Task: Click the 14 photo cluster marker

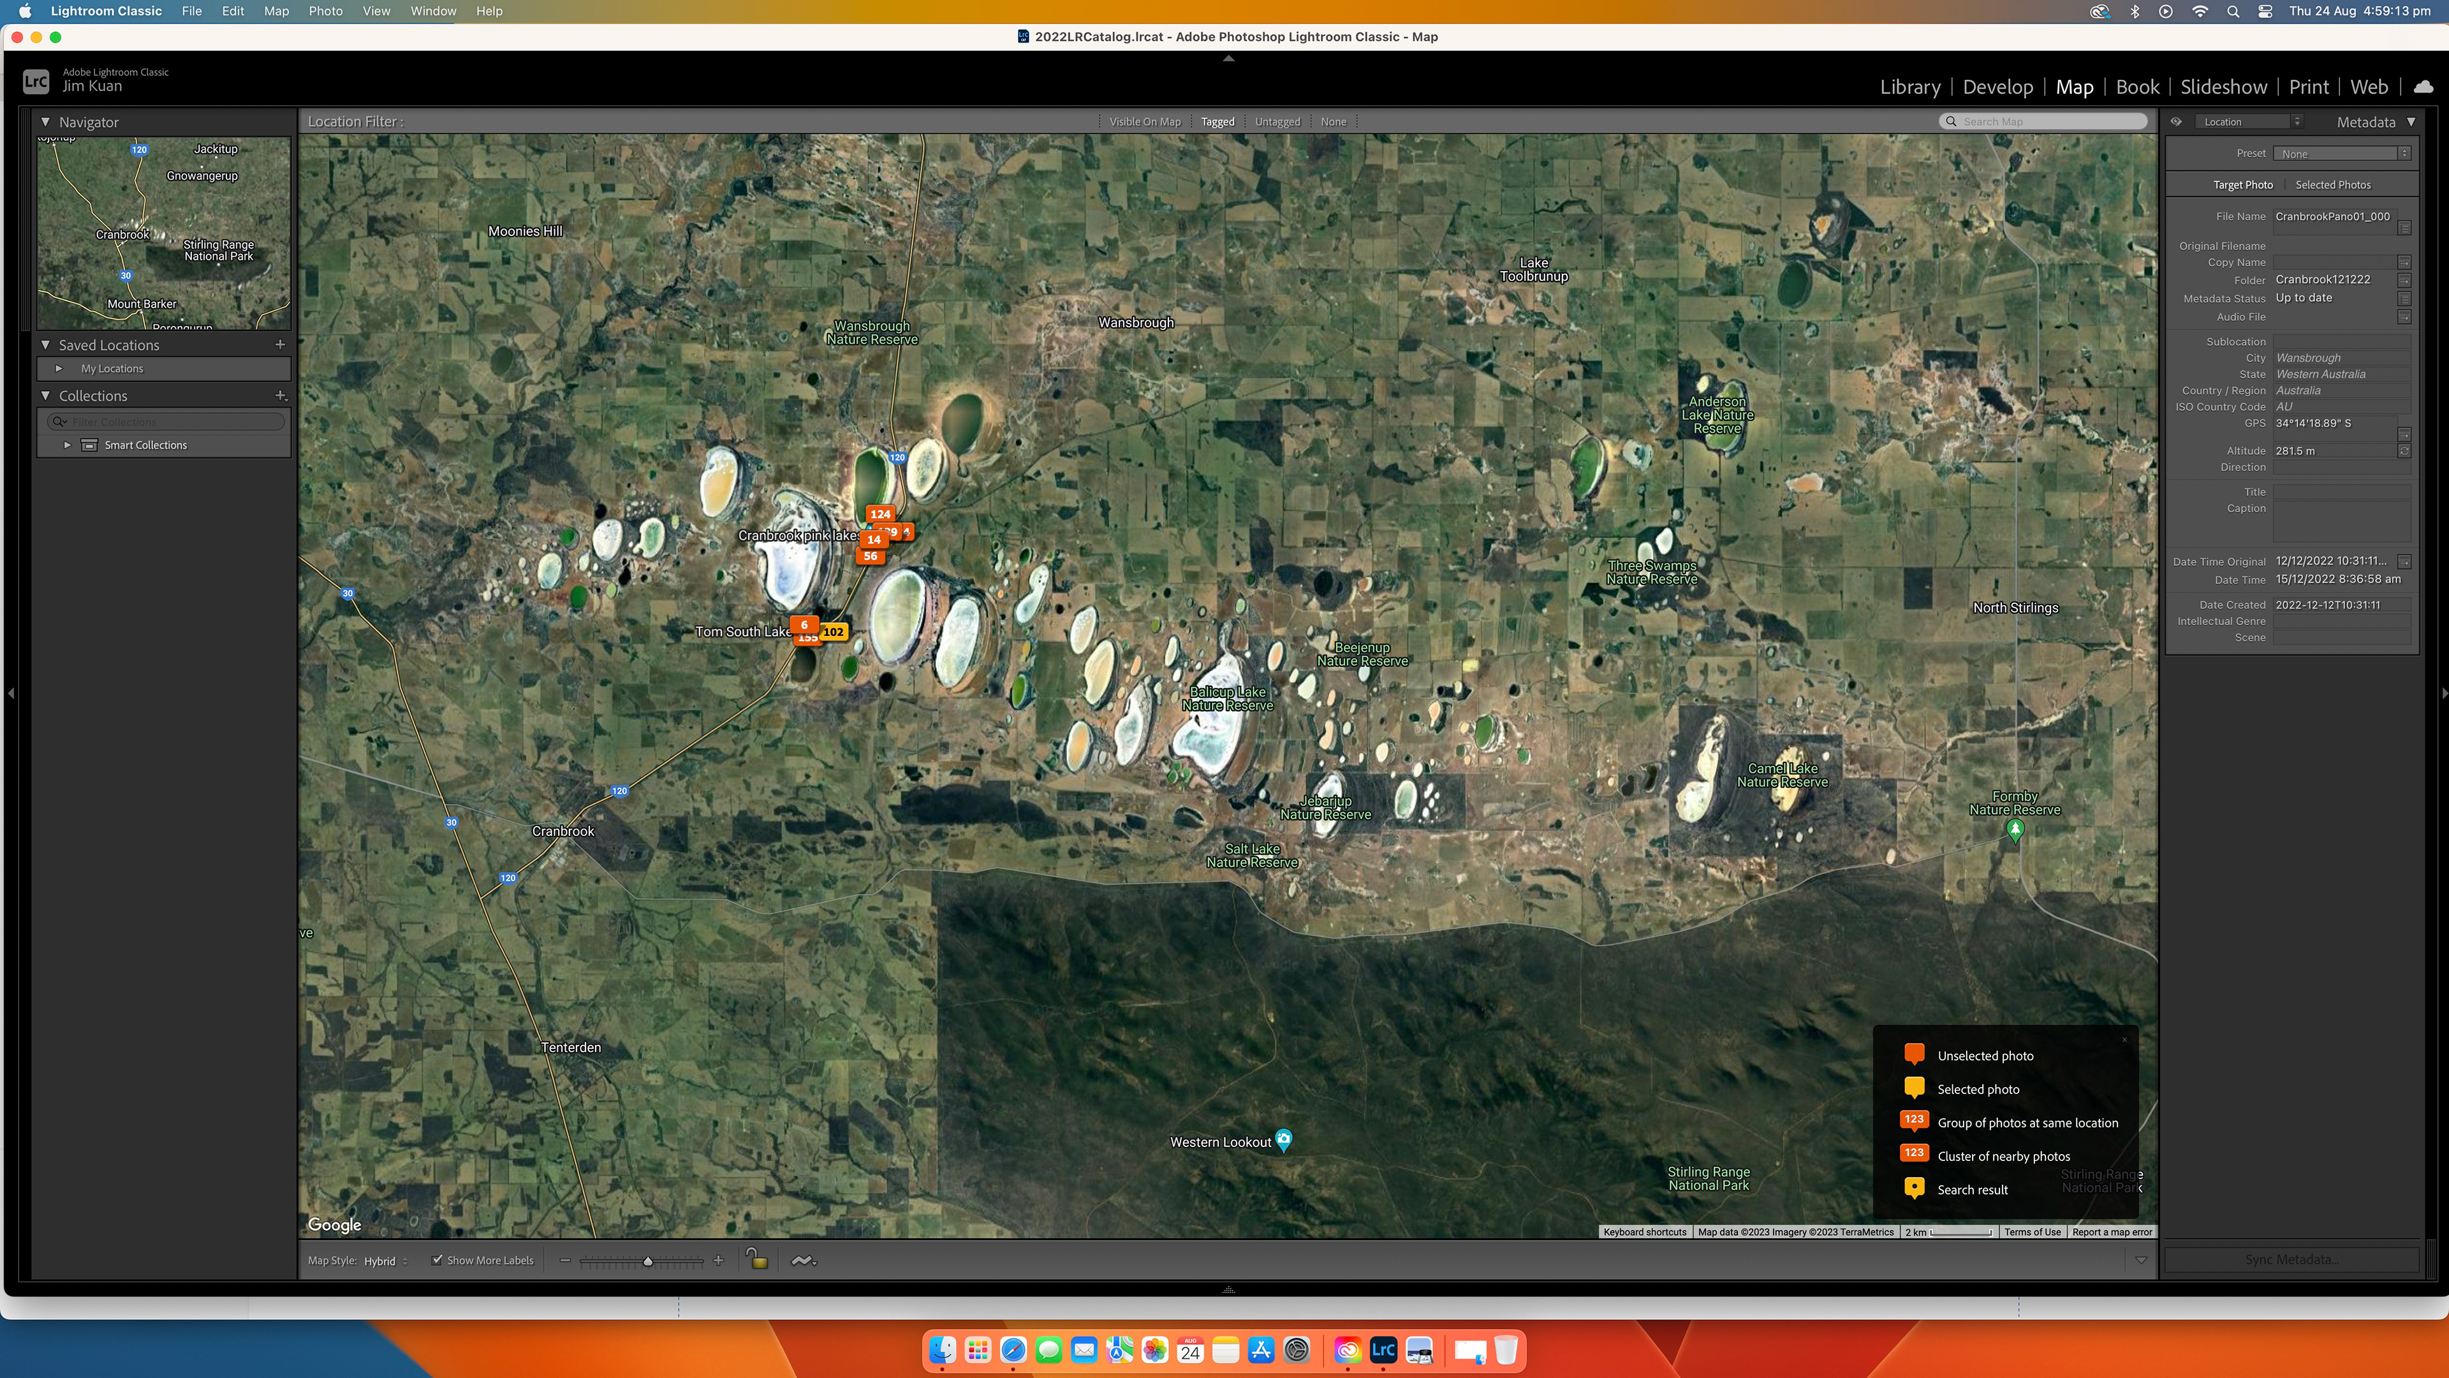Action: pos(874,539)
